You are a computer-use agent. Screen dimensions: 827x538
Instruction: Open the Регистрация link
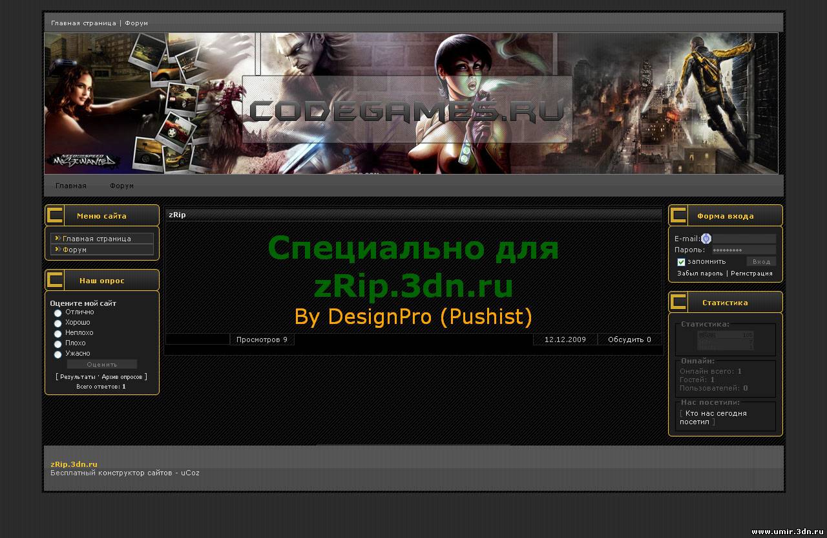751,274
